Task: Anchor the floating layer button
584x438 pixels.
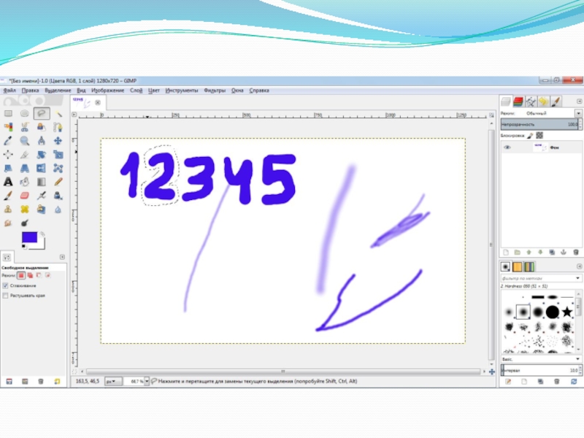Action: (564, 253)
